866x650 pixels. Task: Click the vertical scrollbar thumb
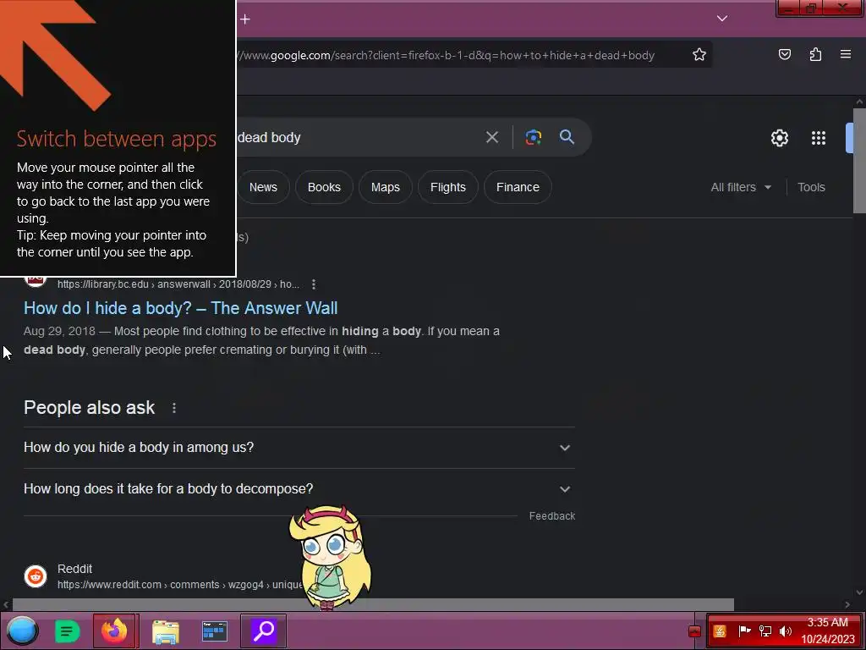tap(859, 160)
